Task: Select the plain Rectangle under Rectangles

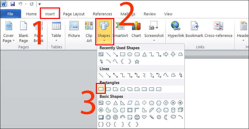Action: (101, 89)
